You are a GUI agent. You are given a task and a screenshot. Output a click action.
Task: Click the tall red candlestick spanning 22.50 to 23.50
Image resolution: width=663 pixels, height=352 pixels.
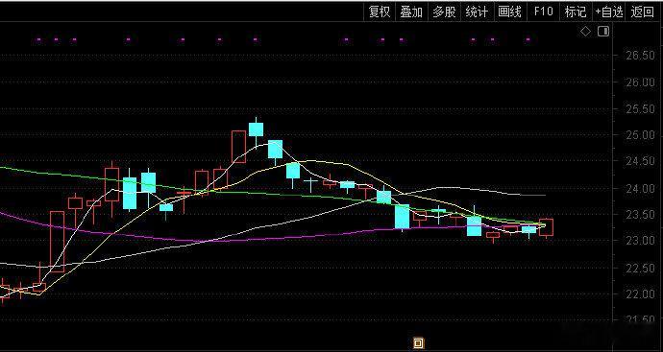pyautogui.click(x=57, y=242)
